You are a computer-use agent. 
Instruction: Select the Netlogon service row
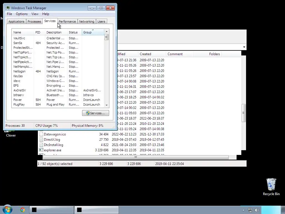point(58,71)
